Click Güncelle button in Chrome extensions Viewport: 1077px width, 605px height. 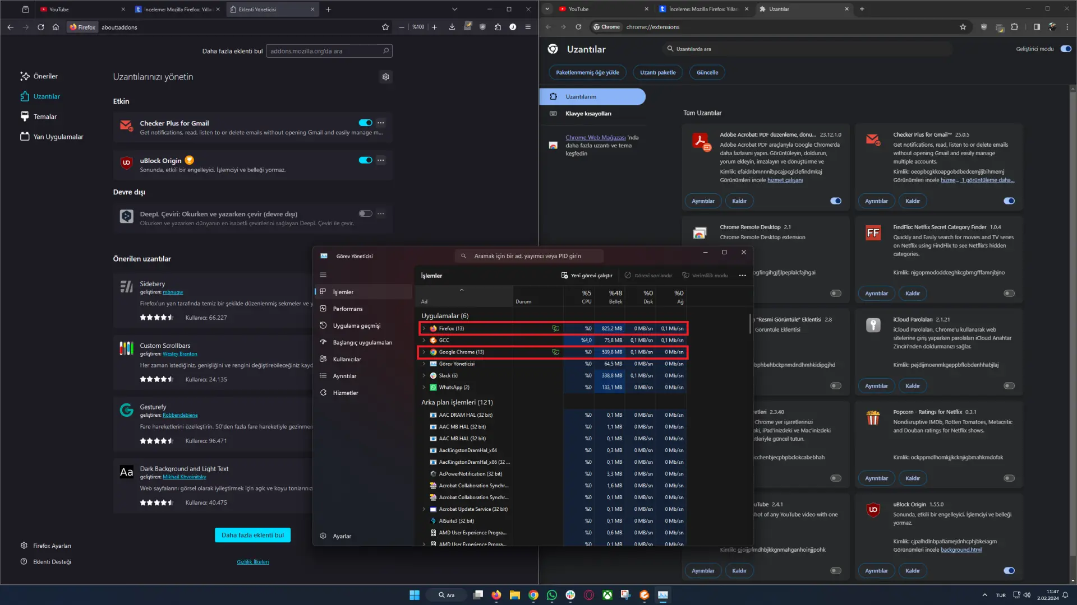point(707,72)
